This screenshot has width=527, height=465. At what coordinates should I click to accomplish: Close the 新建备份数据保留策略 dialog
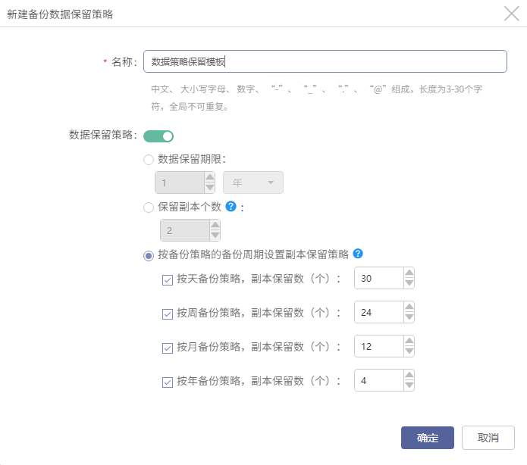coord(511,14)
